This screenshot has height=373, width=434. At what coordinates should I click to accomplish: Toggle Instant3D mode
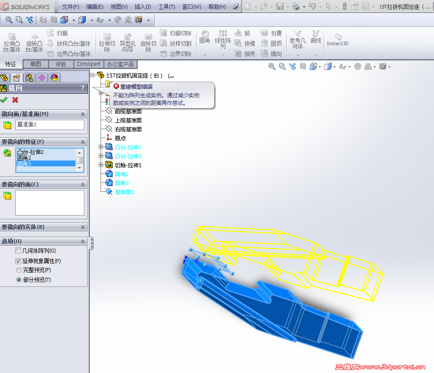pos(338,40)
